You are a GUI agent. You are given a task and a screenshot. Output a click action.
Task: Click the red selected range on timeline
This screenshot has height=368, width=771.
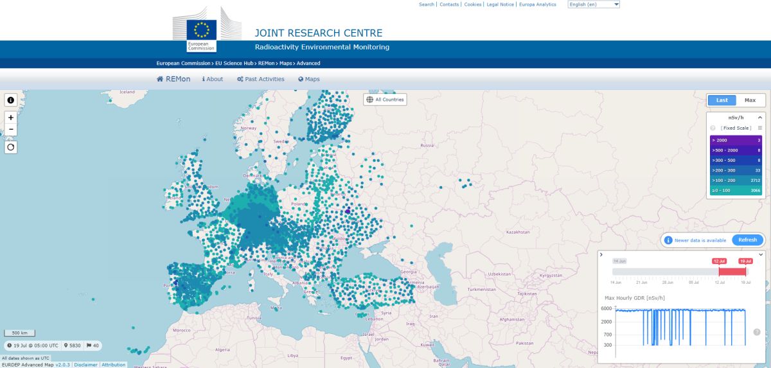tap(732, 272)
